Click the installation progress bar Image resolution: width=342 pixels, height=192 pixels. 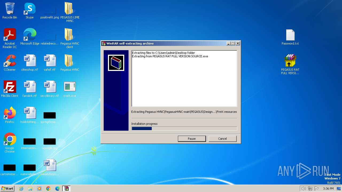[184, 129]
